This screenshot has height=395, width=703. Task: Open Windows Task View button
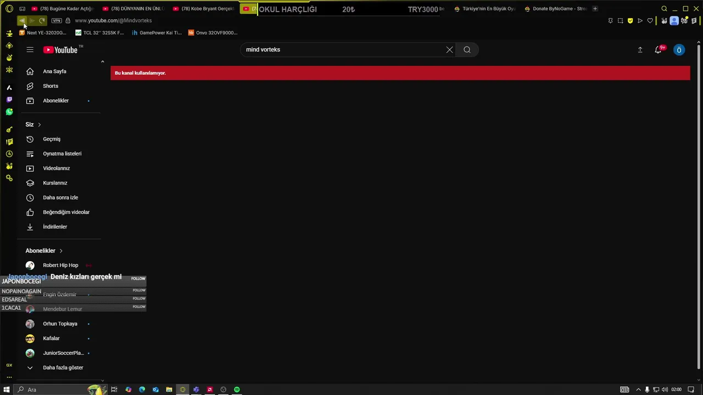[114, 390]
